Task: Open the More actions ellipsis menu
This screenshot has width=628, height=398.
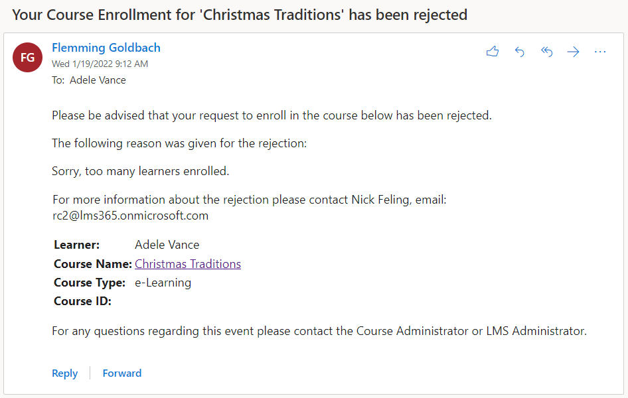Action: (600, 52)
